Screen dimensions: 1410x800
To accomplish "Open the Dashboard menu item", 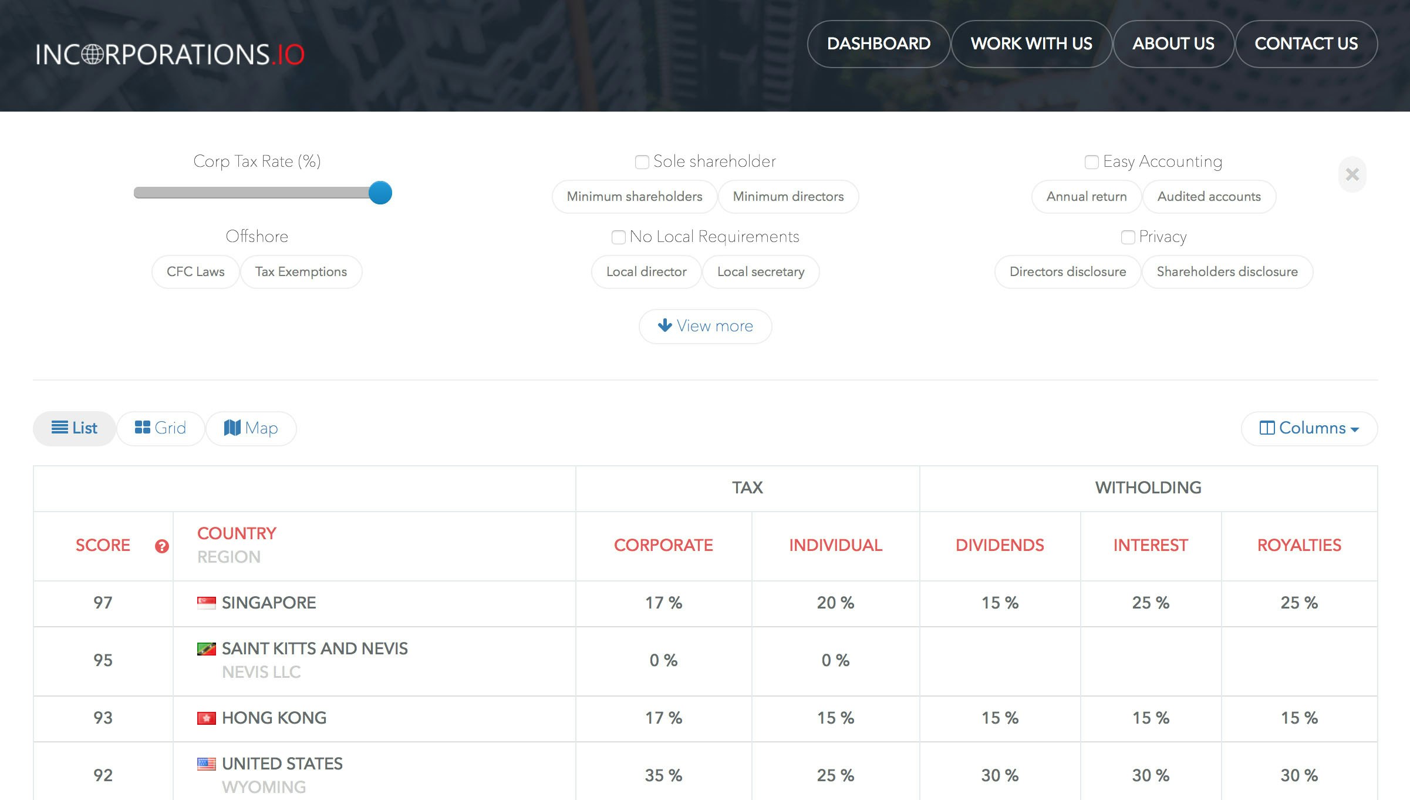I will 878,43.
